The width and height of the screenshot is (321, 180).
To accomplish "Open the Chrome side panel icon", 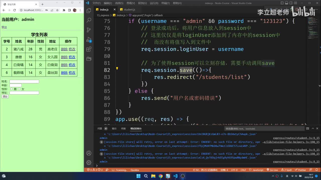I will click(69, 10).
